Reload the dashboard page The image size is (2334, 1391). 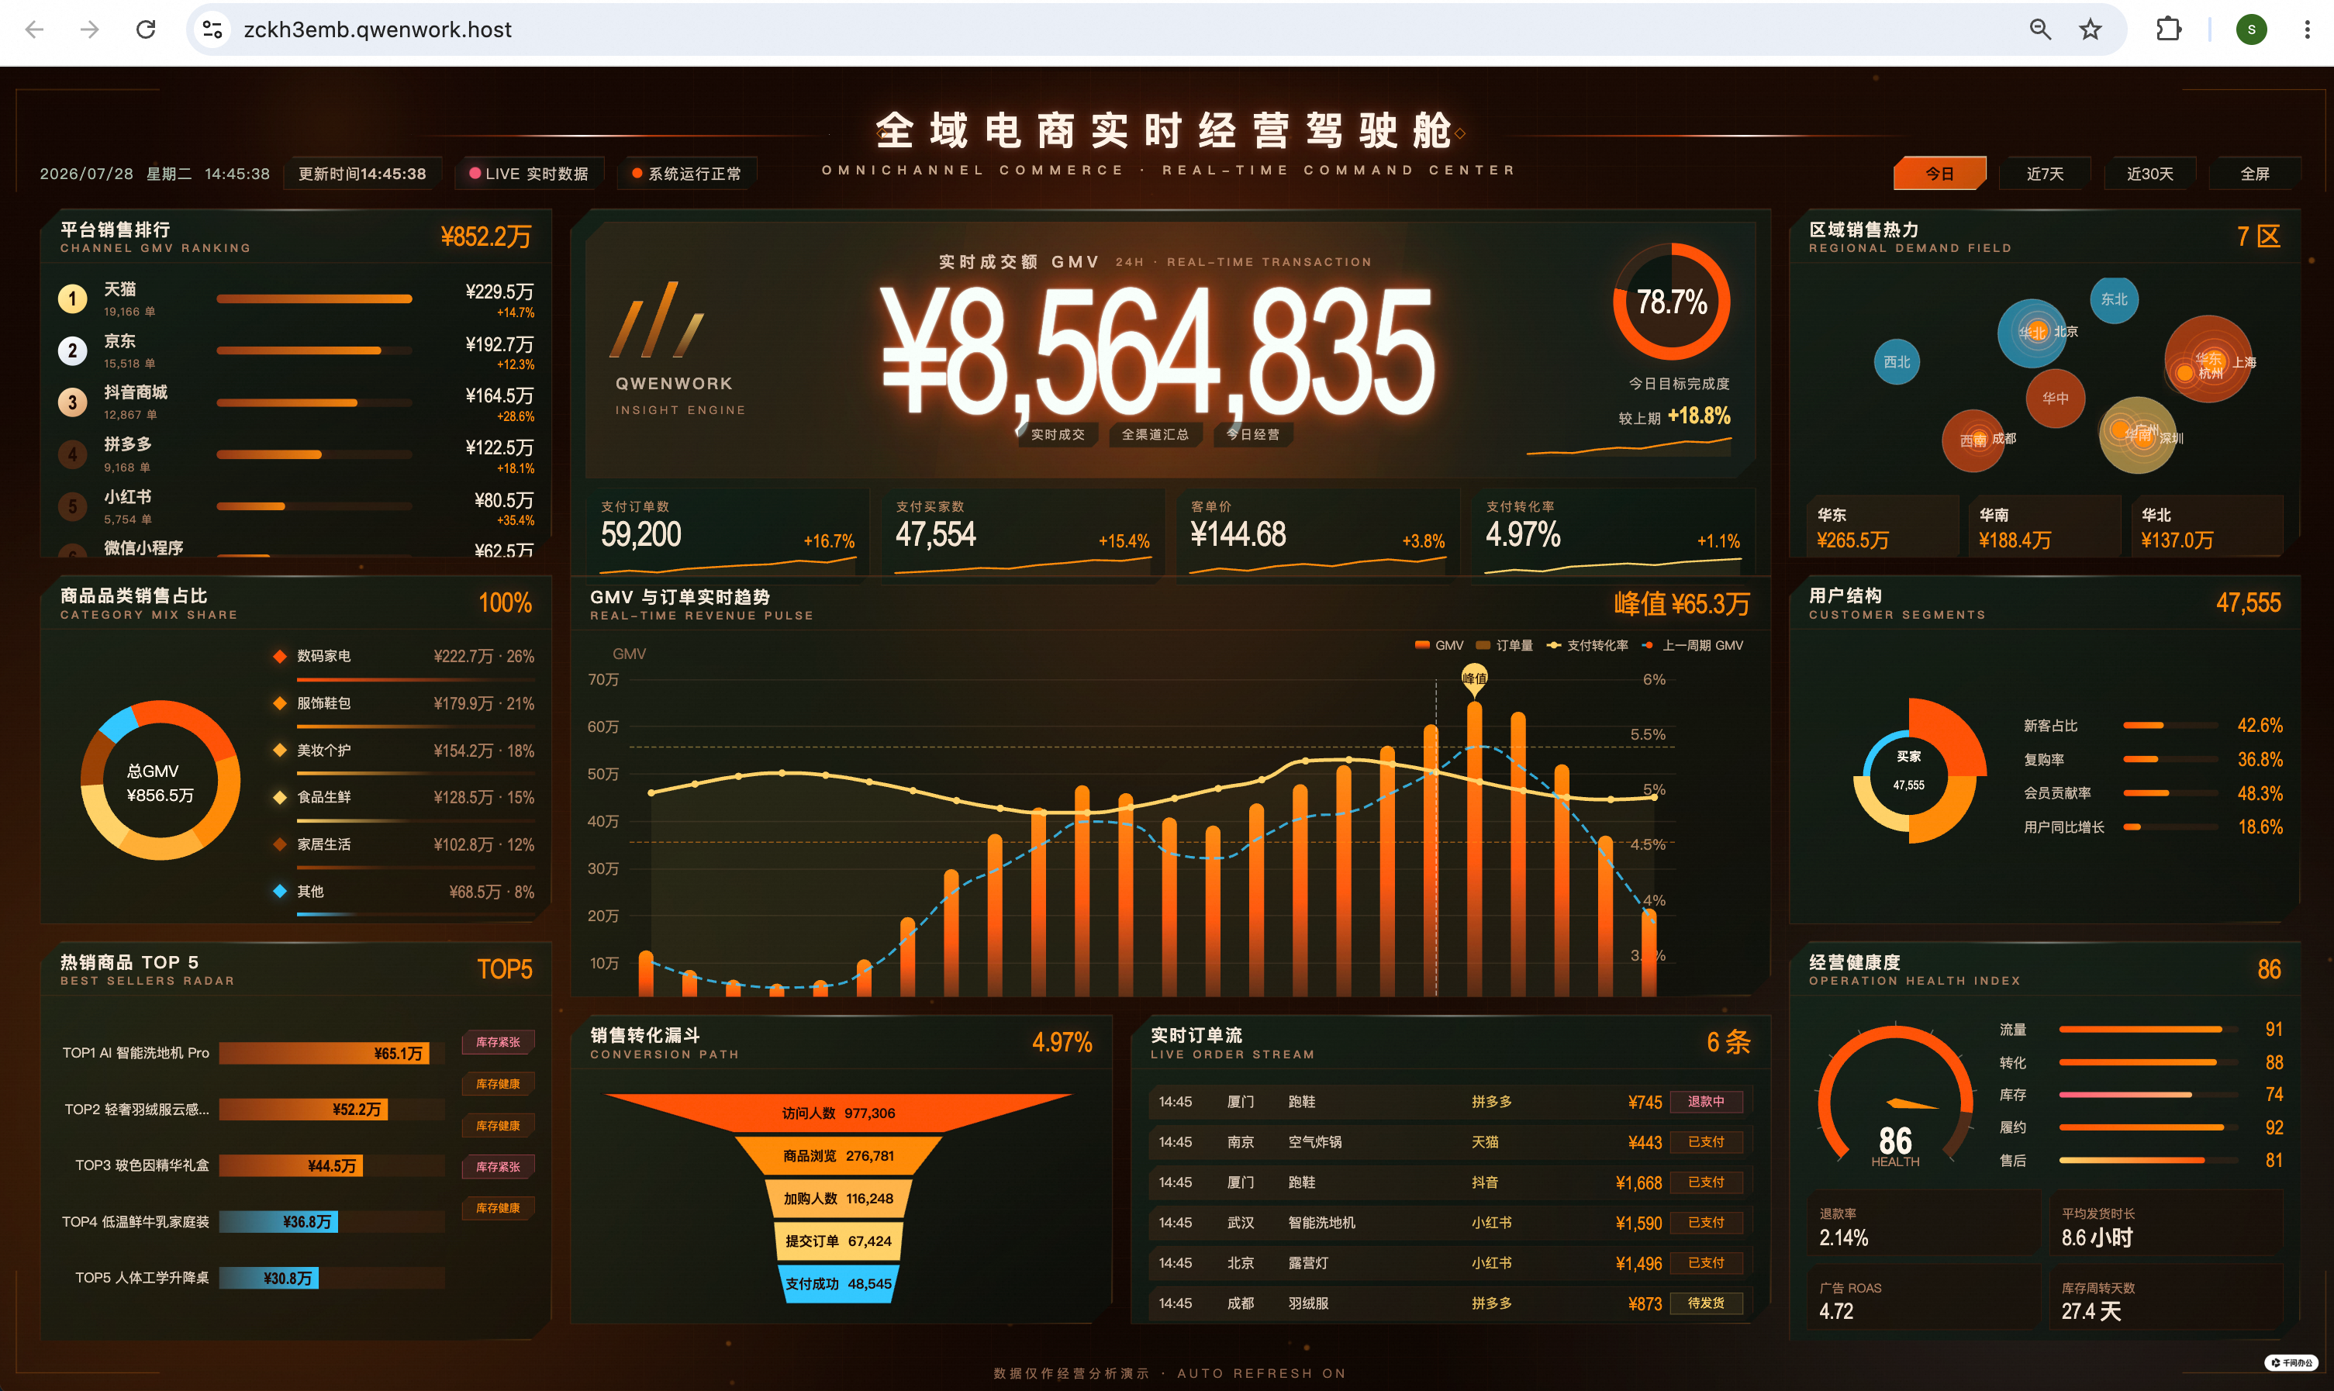click(147, 30)
